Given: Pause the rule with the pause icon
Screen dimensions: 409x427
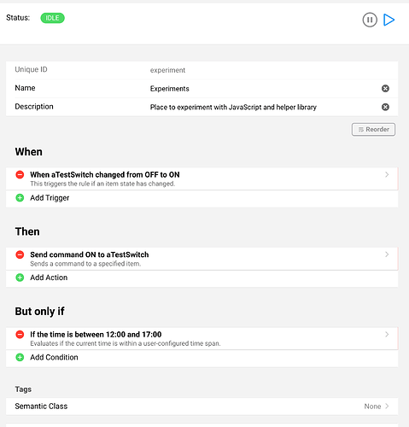Looking at the screenshot, I should (370, 20).
